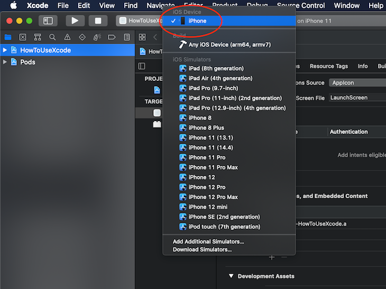Open the File menu

point(63,5)
